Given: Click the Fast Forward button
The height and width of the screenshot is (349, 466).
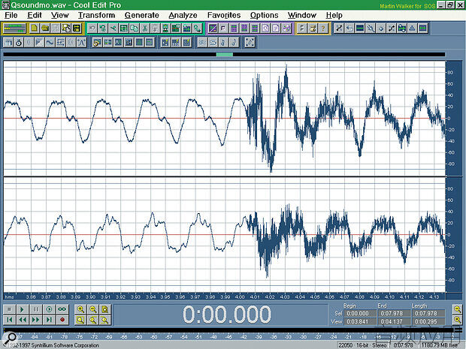Looking at the screenshot, I should tap(36, 320).
